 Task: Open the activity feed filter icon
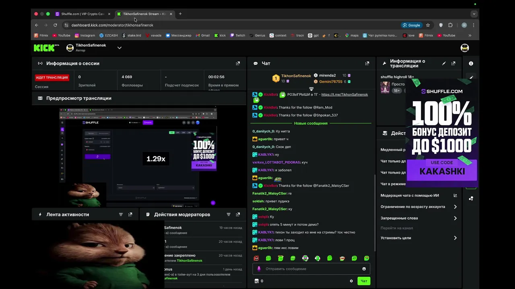click(121, 214)
